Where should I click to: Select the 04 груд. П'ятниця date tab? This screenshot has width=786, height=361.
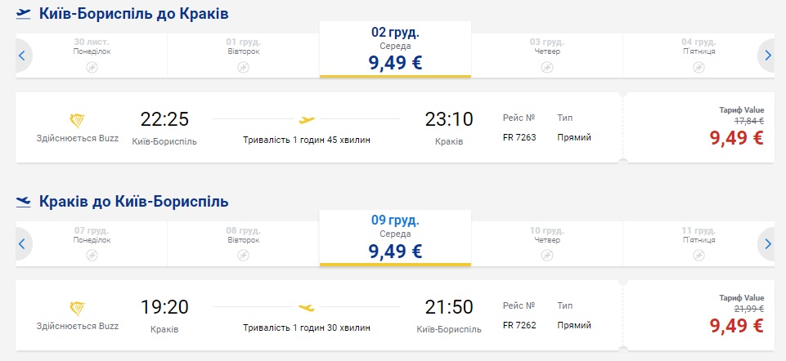[698, 55]
